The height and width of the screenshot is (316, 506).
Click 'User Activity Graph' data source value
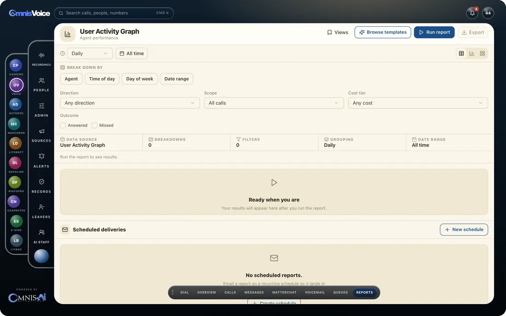83,145
